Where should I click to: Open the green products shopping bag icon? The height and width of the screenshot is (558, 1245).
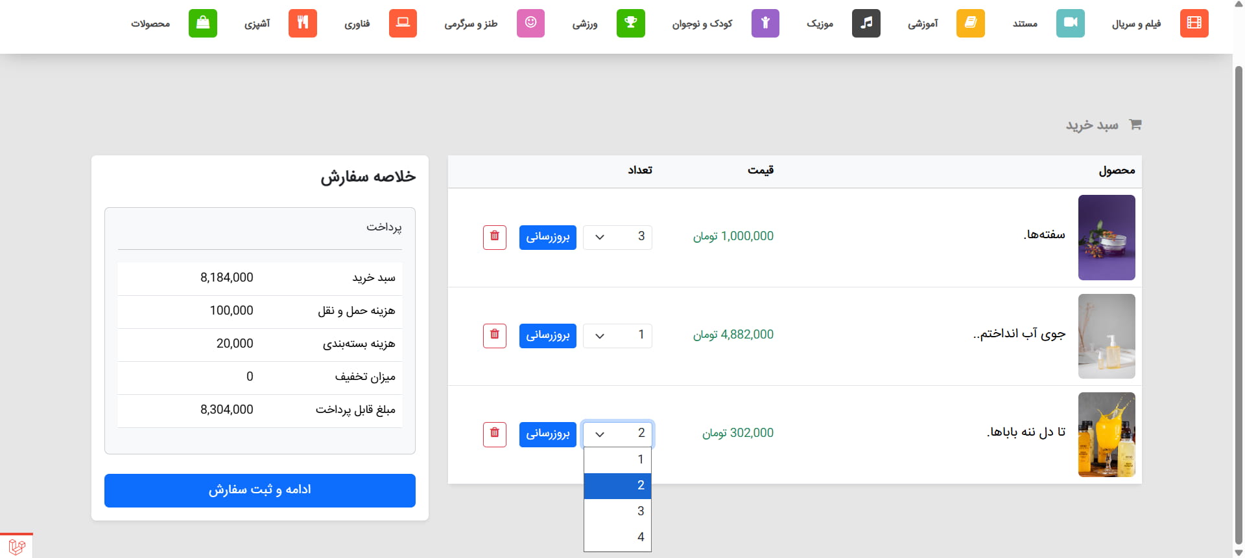202,23
